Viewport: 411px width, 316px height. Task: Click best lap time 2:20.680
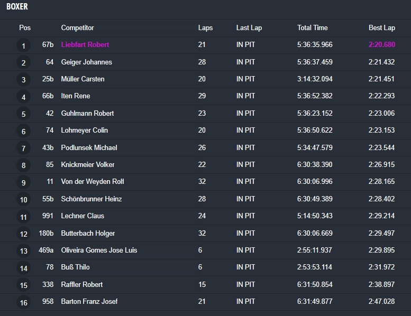[382, 44]
